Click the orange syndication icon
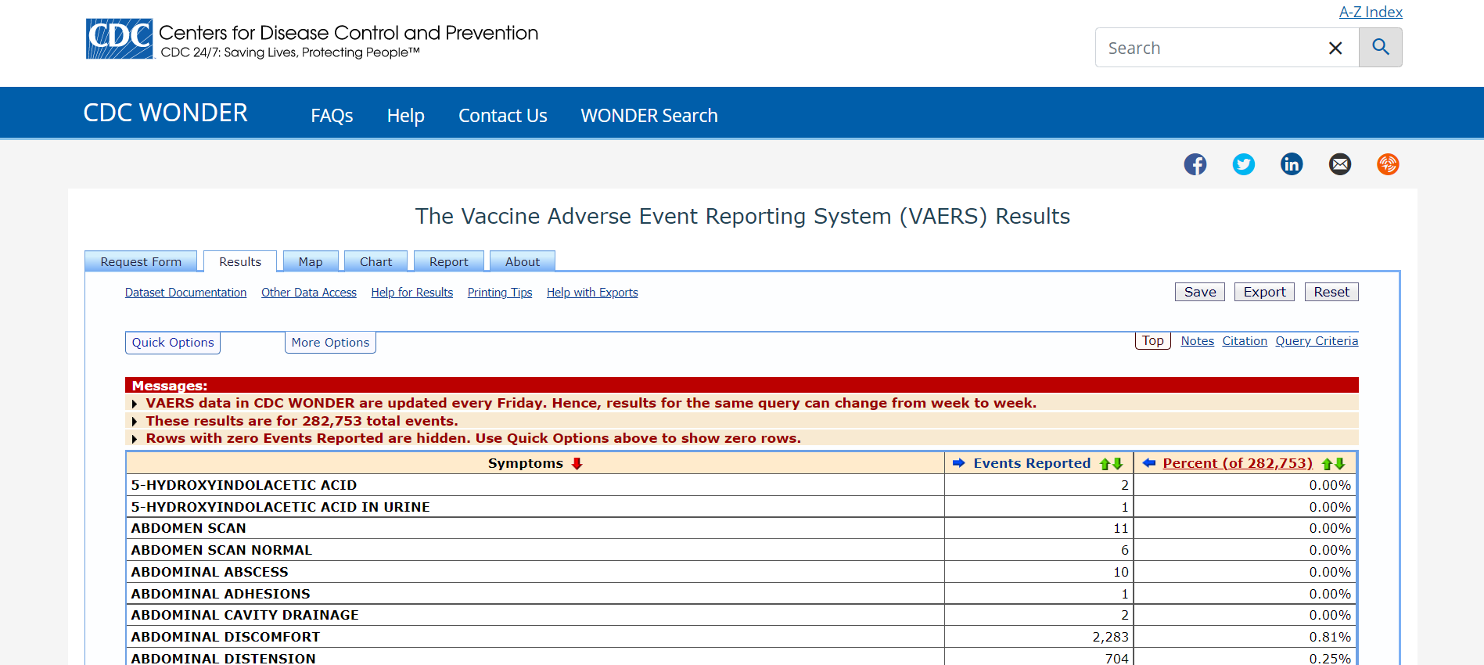Image resolution: width=1484 pixels, height=665 pixels. [x=1388, y=164]
